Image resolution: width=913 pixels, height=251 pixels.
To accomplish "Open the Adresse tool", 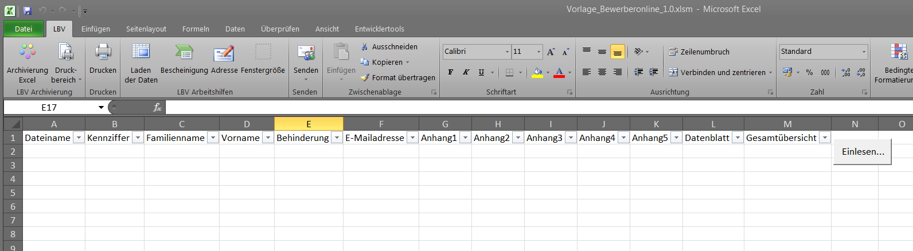I will (x=224, y=59).
